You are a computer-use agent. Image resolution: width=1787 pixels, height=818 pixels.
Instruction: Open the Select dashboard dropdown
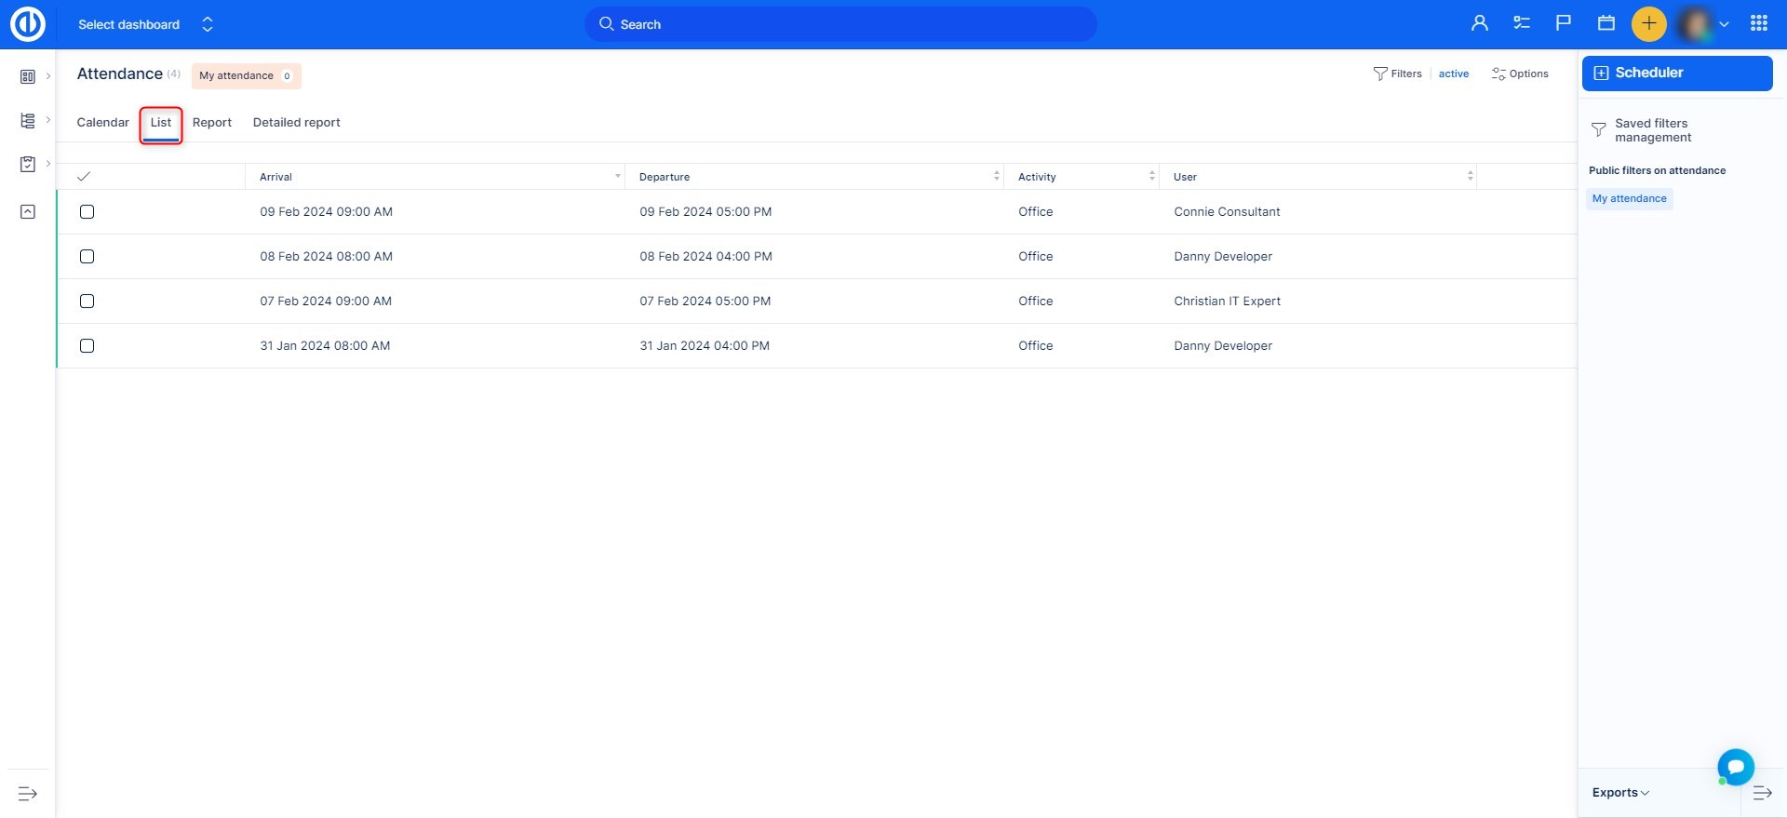pyautogui.click(x=146, y=25)
